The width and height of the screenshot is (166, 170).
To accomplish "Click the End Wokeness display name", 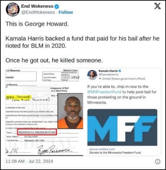I will point(37,6).
